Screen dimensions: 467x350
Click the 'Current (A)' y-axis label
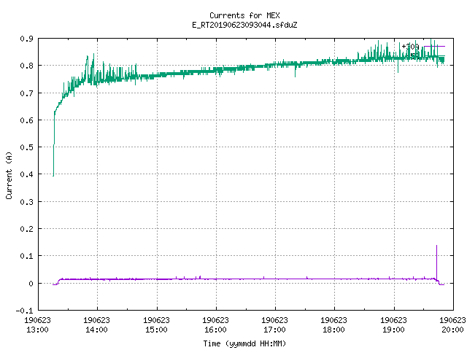[9, 175]
